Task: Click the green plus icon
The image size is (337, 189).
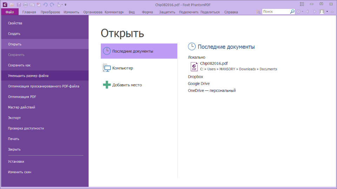Action: 107,85
